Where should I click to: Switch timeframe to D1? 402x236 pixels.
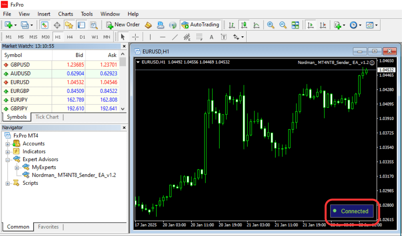click(x=82, y=37)
